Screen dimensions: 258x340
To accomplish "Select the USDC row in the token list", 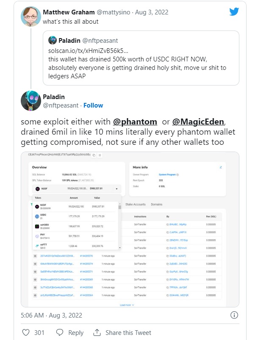I will [76, 216].
